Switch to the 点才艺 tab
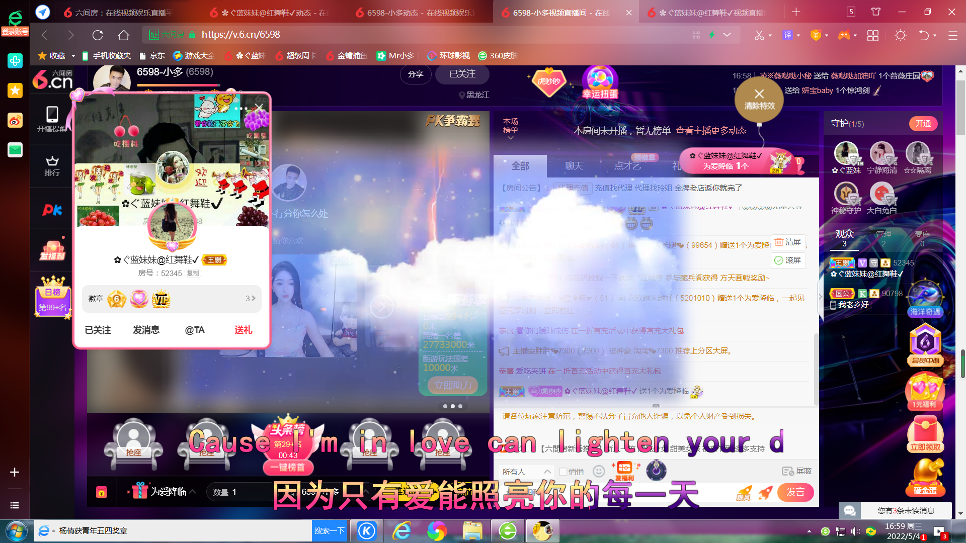The height and width of the screenshot is (543, 966). coord(627,166)
